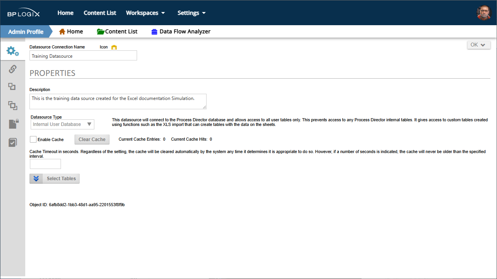The height and width of the screenshot is (279, 497).
Task: Open the checkmark task list sidebar icon
Action: tap(13, 143)
